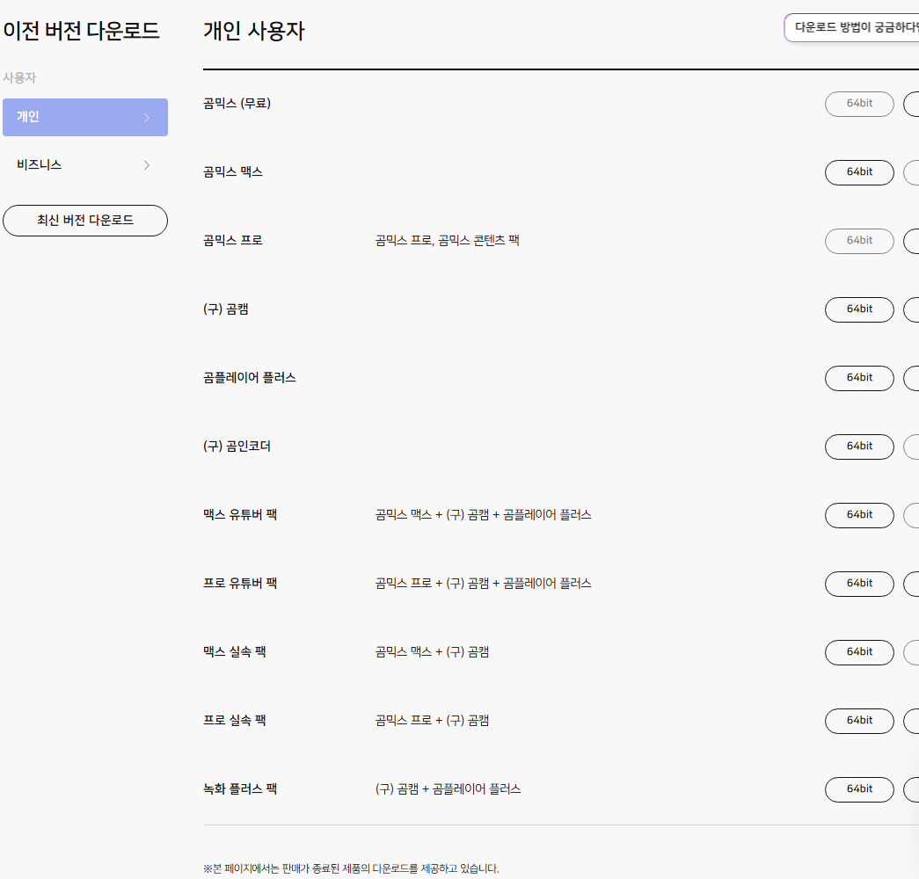Screen dimensions: 919x879
Task: Click the 맥스 유튜버 팩 product name
Action: [x=240, y=515]
